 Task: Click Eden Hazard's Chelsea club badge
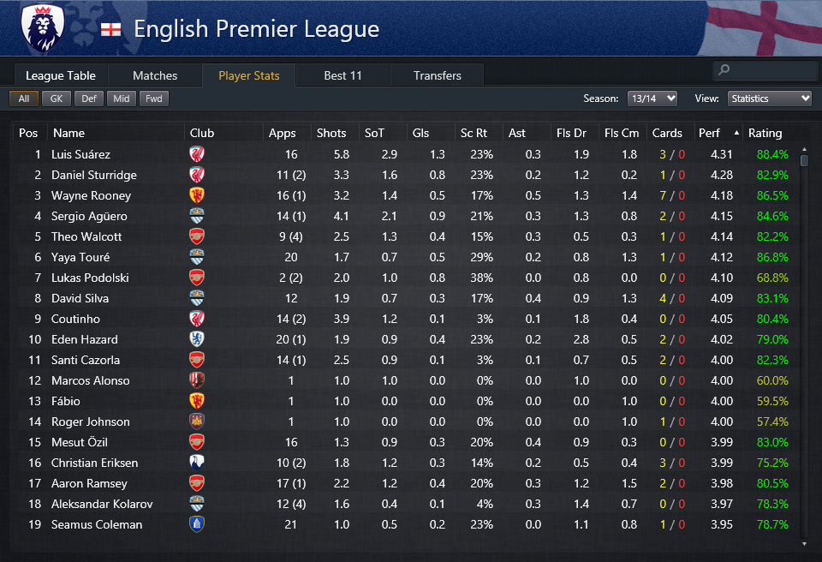click(x=197, y=339)
